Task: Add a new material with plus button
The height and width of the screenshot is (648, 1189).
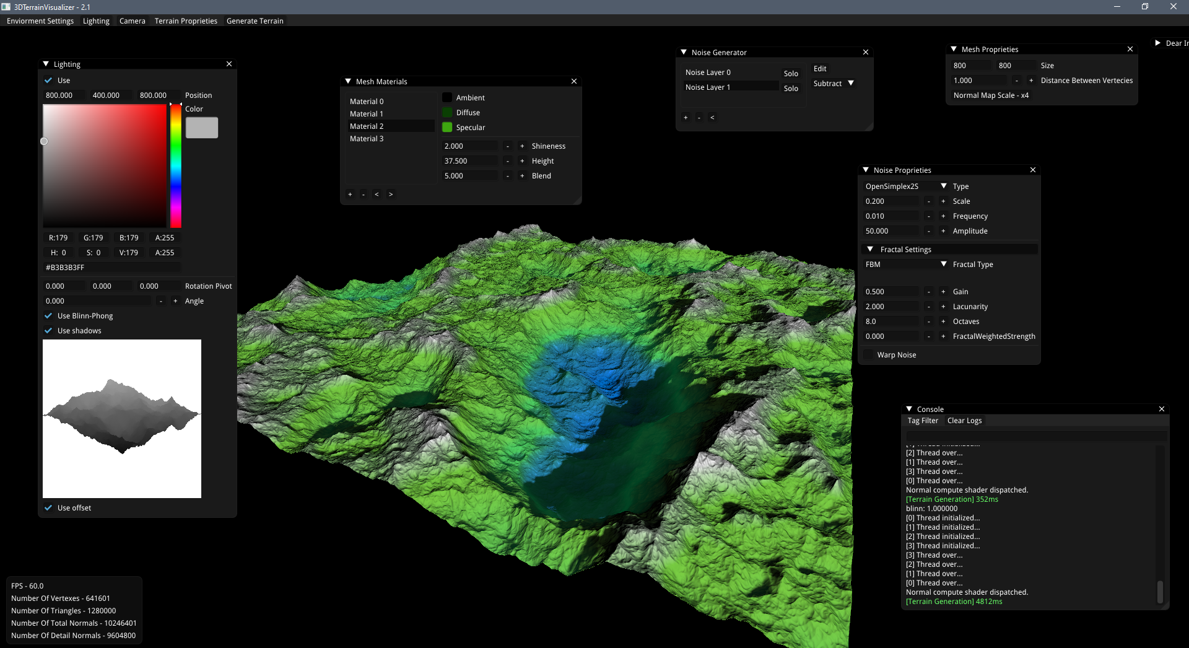Action: [x=350, y=195]
